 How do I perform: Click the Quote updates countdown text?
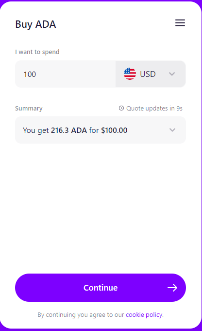click(154, 108)
